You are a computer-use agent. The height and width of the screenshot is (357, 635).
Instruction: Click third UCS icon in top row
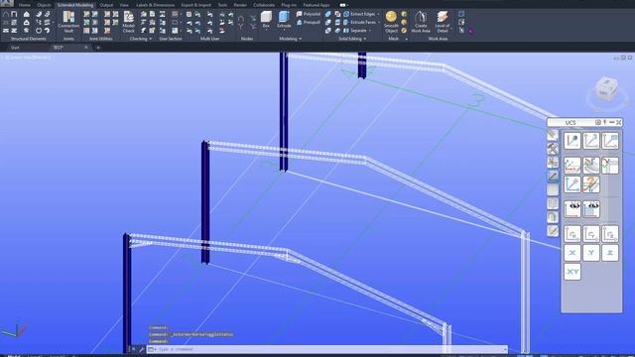[610, 141]
